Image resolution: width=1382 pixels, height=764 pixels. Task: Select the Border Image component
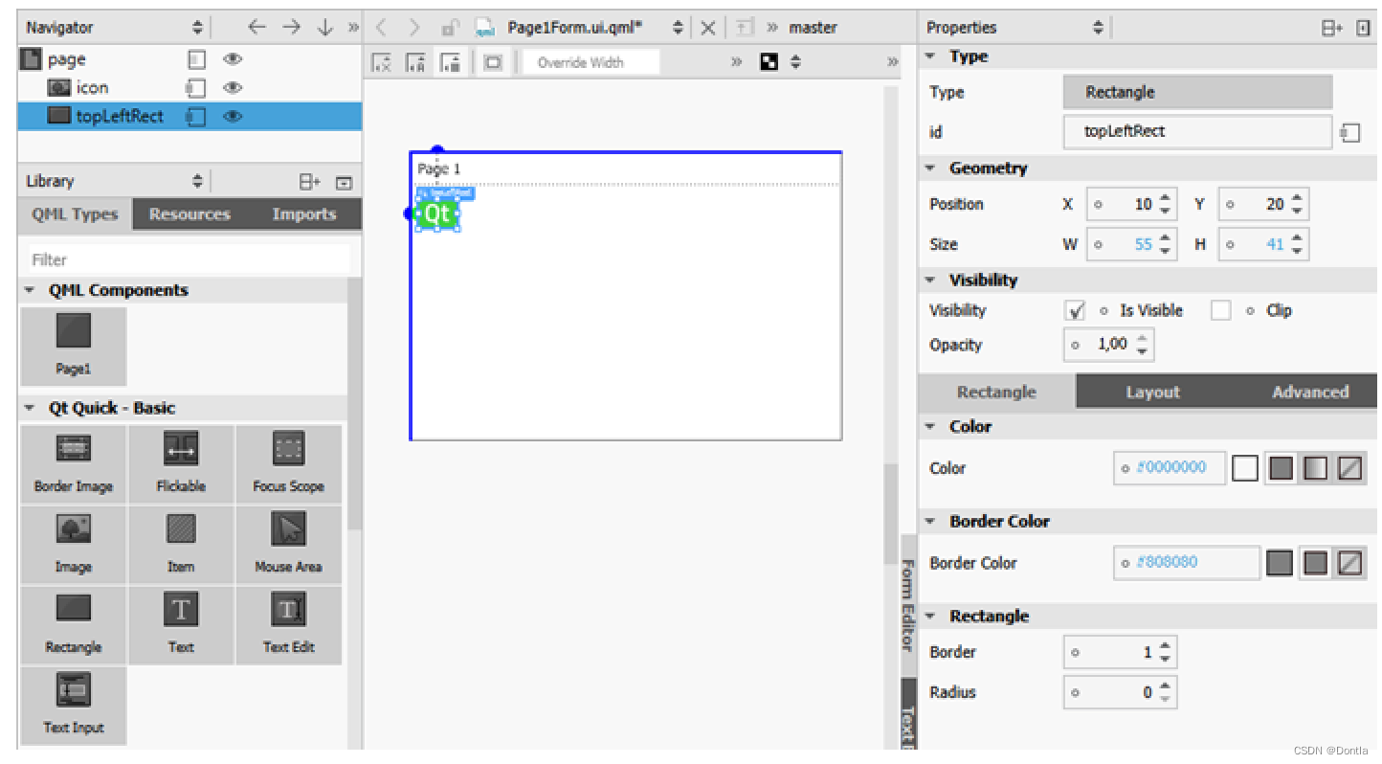(74, 463)
